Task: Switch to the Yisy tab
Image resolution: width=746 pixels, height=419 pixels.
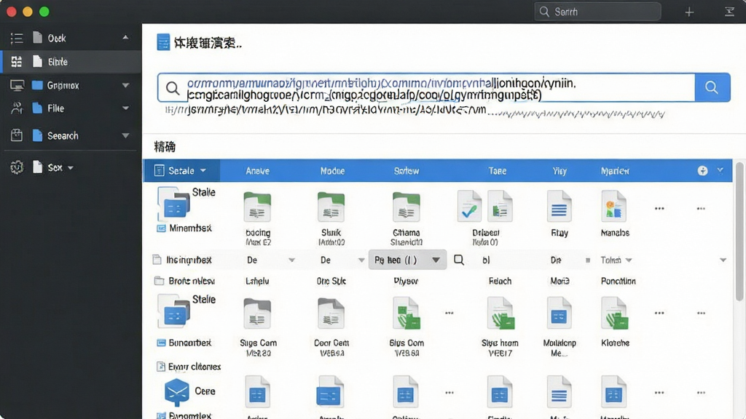Action: (559, 171)
